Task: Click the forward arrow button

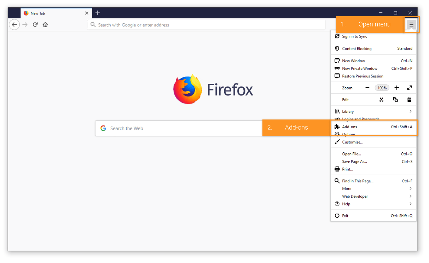Action: click(25, 25)
